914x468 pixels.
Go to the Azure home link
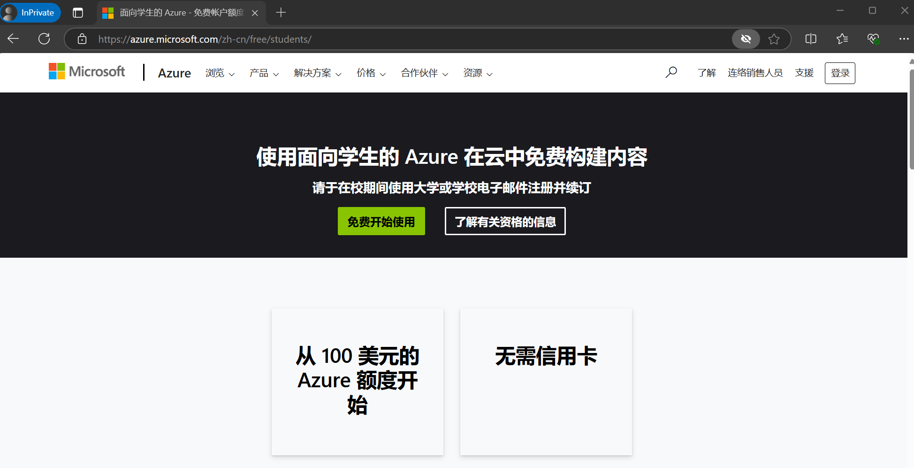pyautogui.click(x=174, y=73)
